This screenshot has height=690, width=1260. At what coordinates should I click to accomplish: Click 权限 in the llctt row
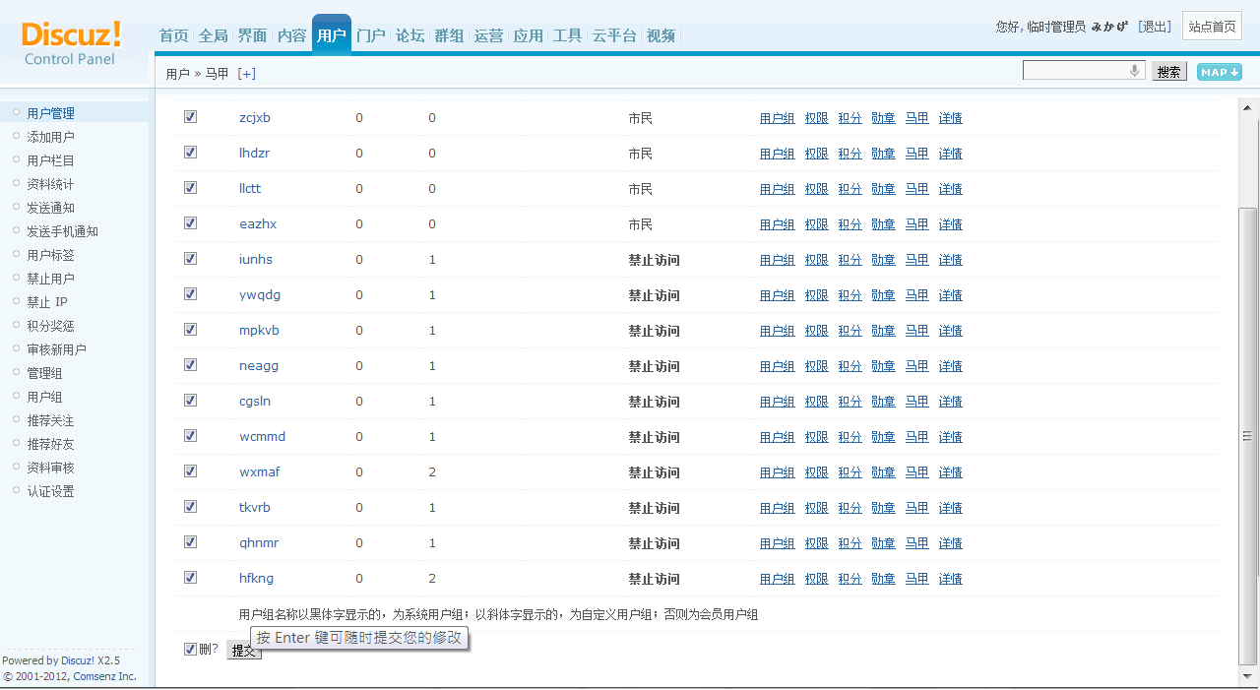817,189
